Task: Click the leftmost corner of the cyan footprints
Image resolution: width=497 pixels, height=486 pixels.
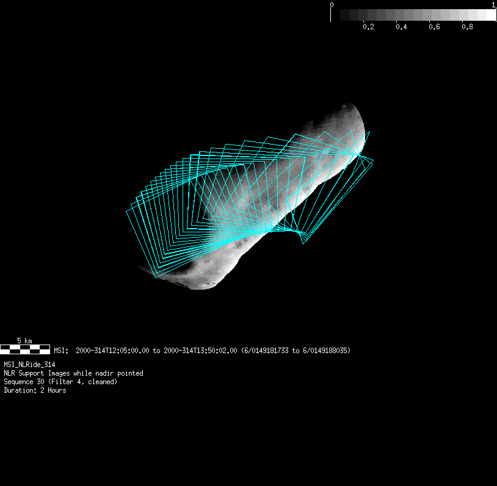Action: [126, 211]
